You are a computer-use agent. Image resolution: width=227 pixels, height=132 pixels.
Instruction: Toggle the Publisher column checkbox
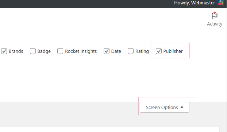[159, 51]
